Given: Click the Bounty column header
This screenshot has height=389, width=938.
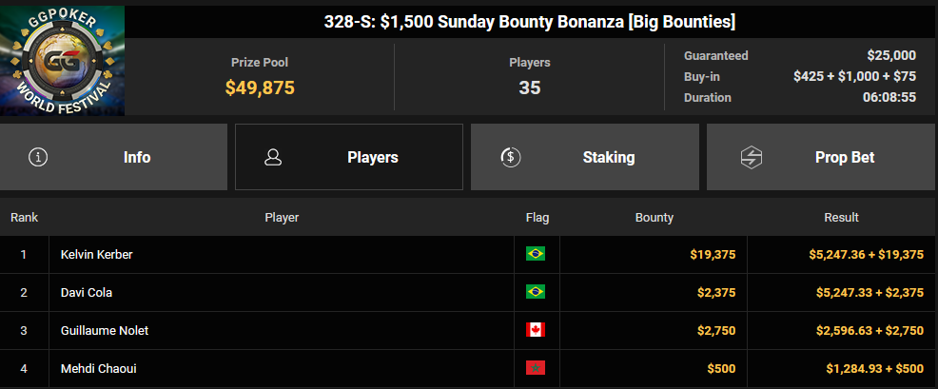Looking at the screenshot, I should (654, 217).
